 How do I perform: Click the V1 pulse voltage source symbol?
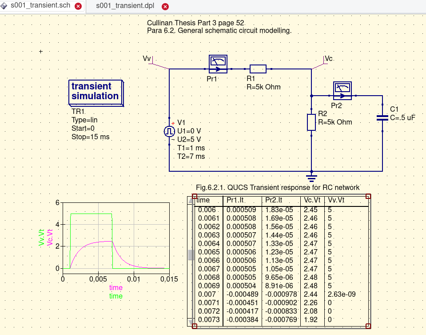point(169,131)
